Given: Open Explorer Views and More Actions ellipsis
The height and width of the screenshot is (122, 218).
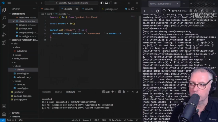Looking at the screenshot, I should tap(34, 9).
